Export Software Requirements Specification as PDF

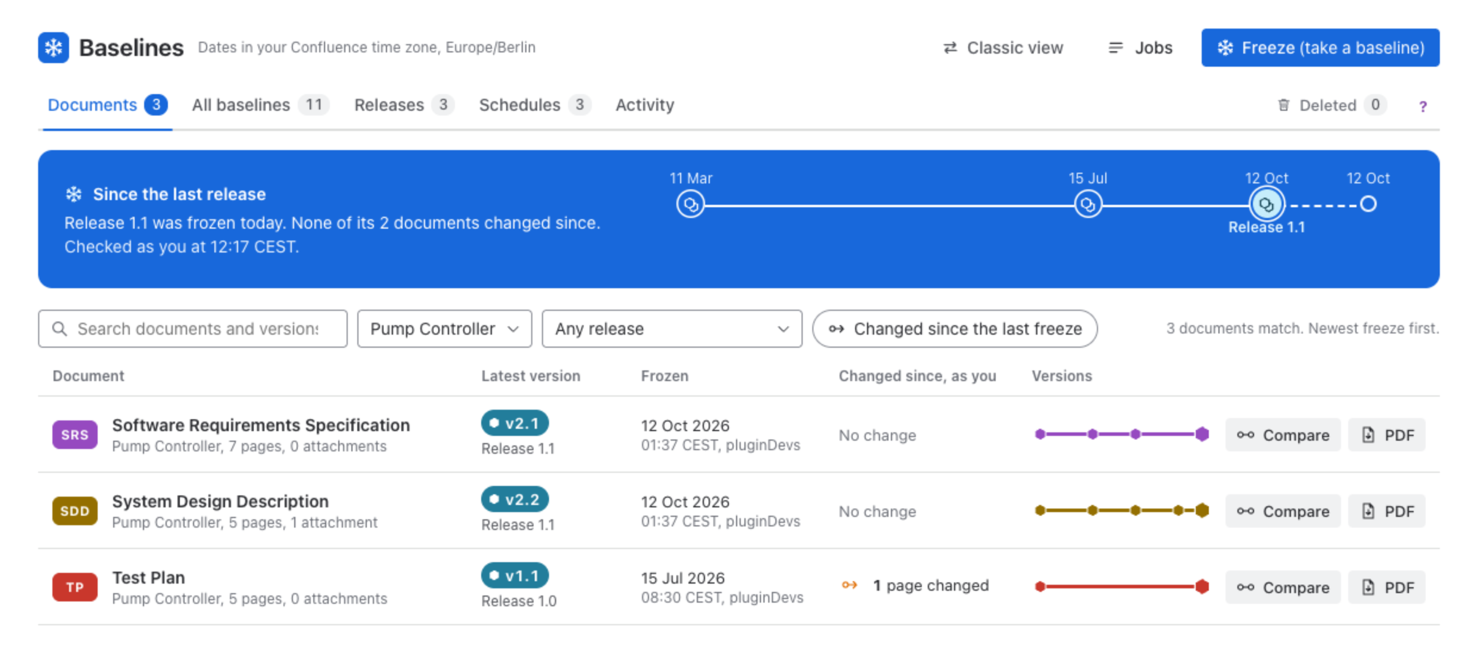click(x=1387, y=435)
